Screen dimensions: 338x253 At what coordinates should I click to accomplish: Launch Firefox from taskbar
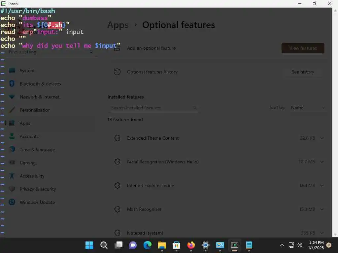pos(191,245)
